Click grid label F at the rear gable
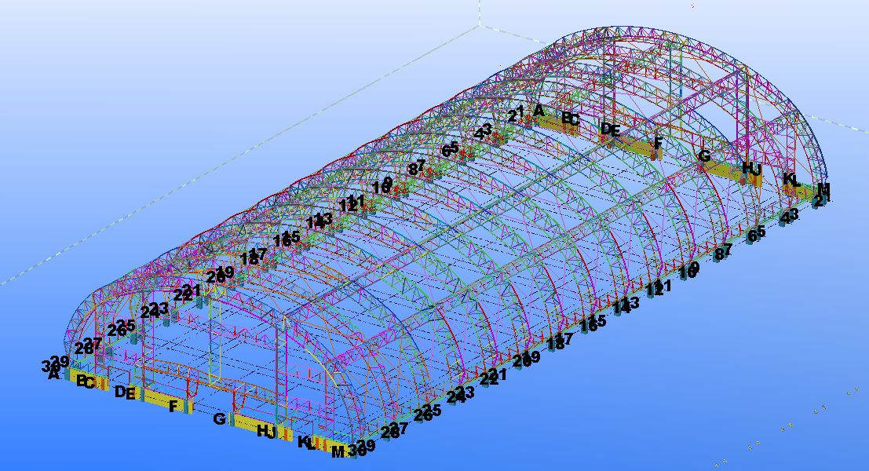This screenshot has height=471, width=869. tap(658, 143)
